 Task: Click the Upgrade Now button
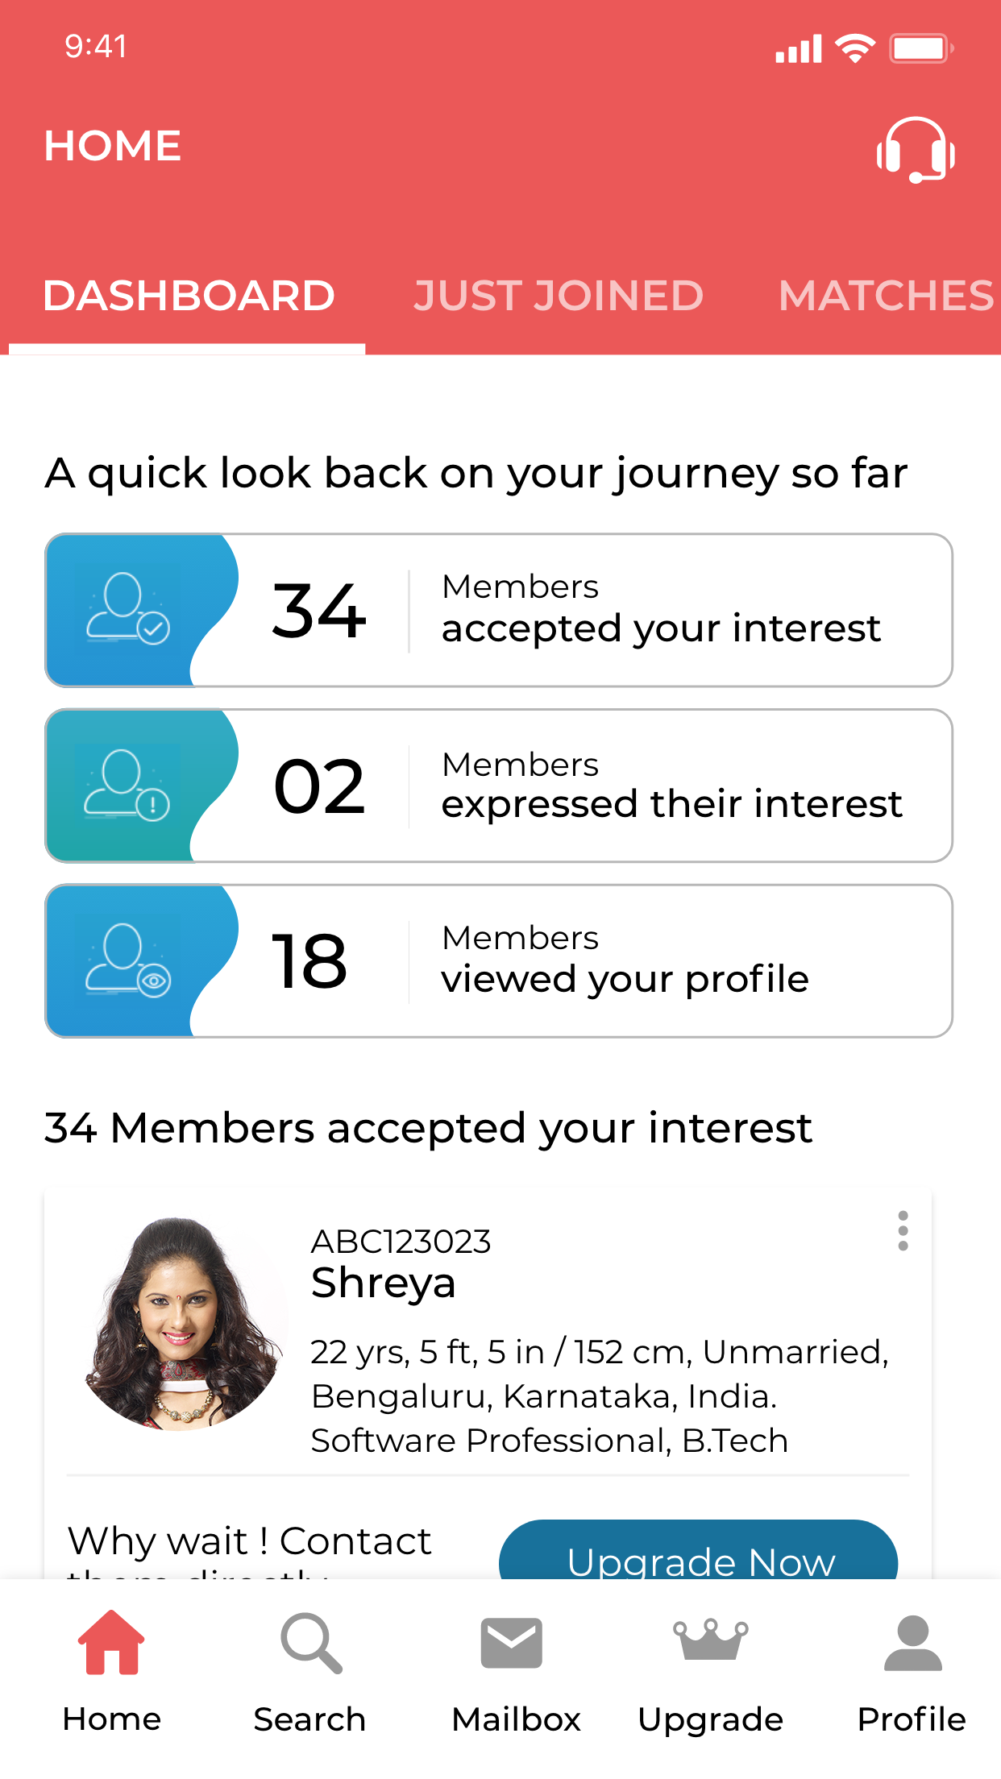point(699,1550)
